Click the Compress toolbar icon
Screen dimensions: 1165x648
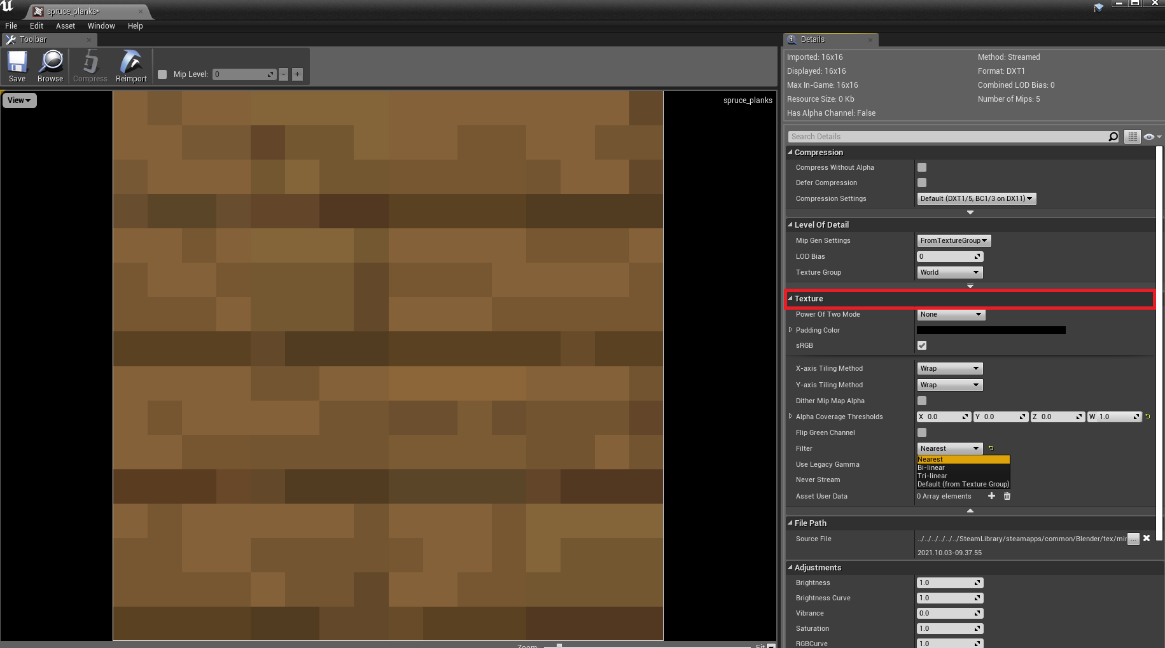point(90,66)
